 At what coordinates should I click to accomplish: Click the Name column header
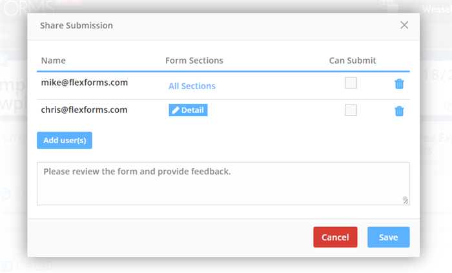[x=54, y=61]
